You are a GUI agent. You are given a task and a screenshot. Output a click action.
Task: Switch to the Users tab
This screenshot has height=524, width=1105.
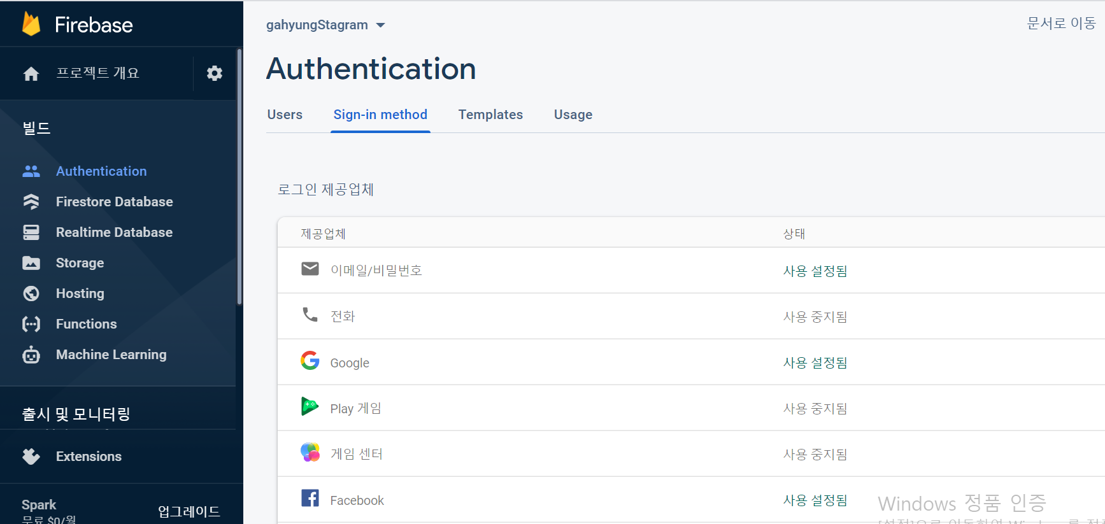[285, 115]
